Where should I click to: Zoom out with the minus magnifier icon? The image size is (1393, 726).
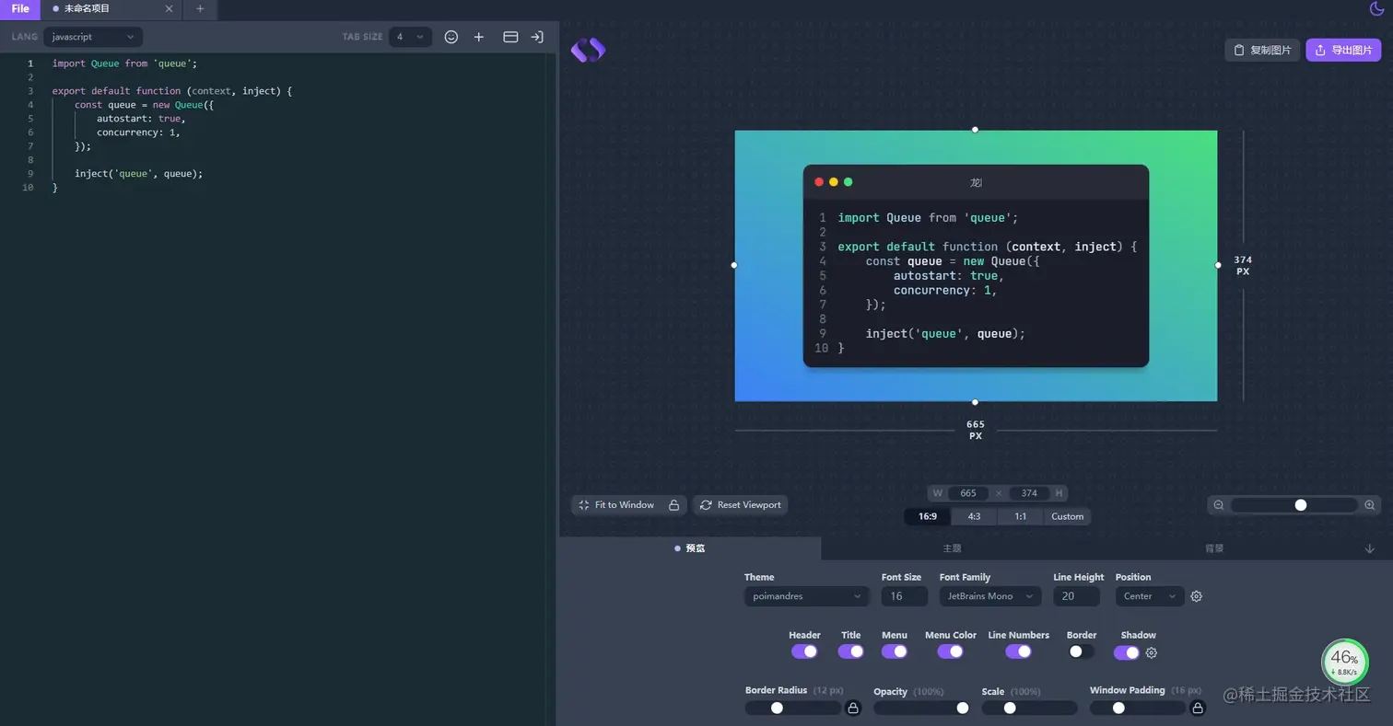coord(1219,505)
